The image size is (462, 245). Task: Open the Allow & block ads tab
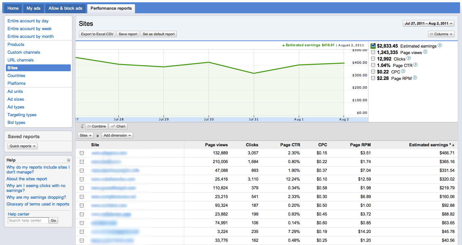[x=65, y=8]
